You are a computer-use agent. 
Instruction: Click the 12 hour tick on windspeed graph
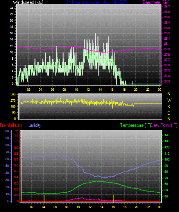click(x=88, y=90)
